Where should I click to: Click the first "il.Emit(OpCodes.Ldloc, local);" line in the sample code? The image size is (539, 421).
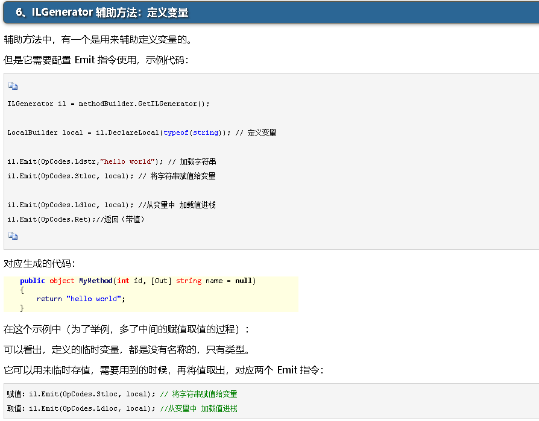[x=112, y=205]
